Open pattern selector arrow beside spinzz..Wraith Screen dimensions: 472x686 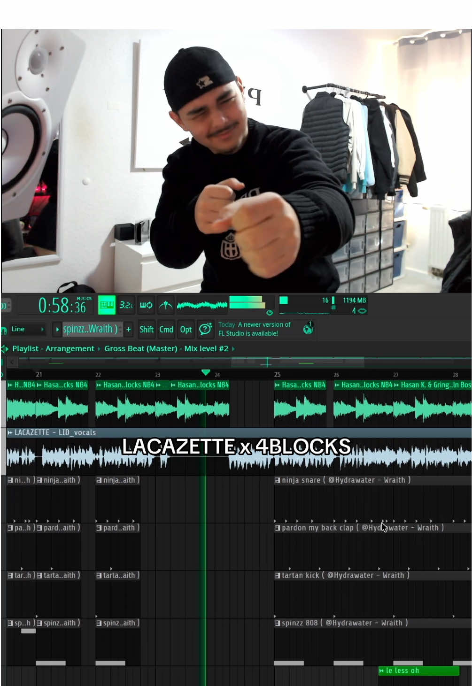pos(58,329)
